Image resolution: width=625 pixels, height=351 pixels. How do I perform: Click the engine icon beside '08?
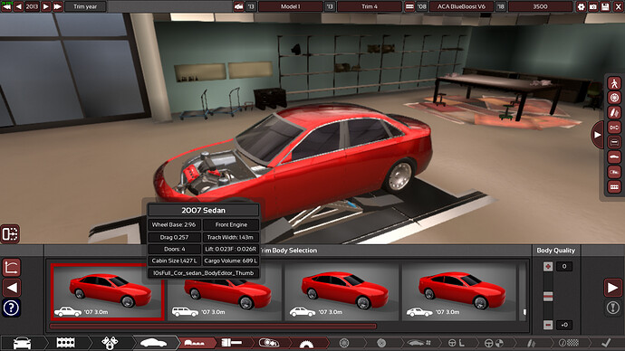409,6
